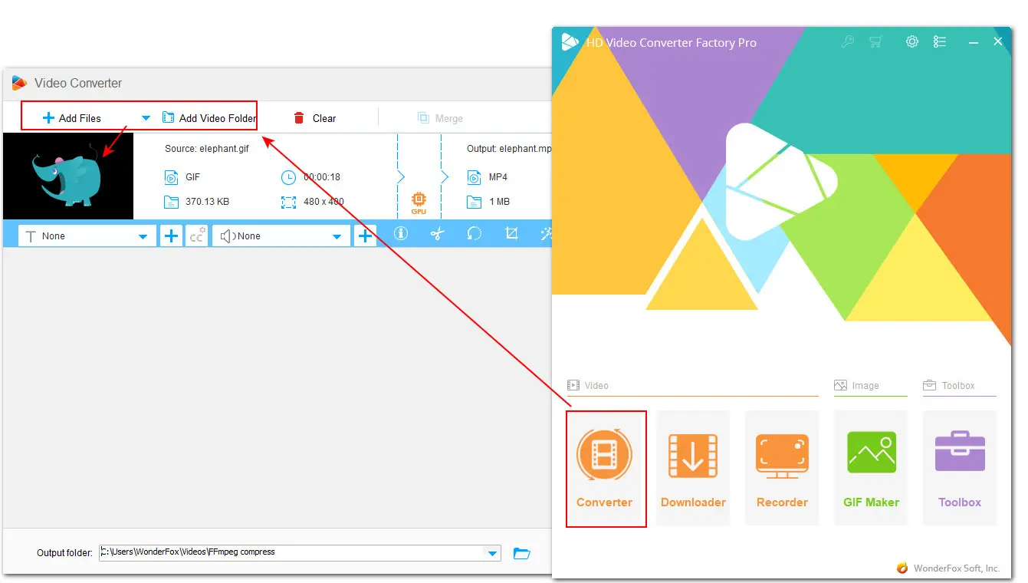Clear the file list with Clear button
The height and width of the screenshot is (583, 1028).
tap(315, 118)
